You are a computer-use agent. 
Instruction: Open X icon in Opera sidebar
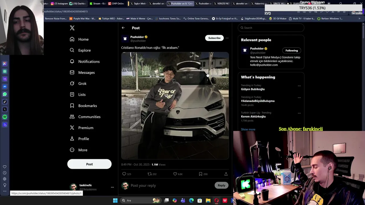5,109
